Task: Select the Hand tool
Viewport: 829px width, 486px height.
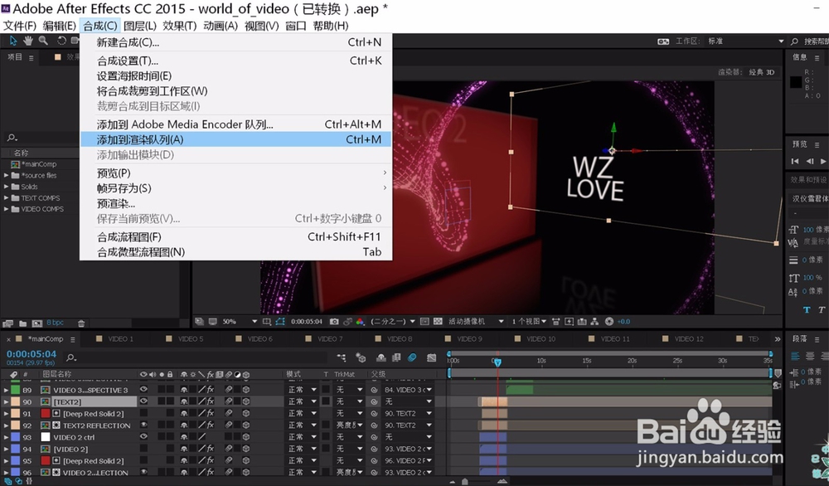Action: click(x=28, y=41)
